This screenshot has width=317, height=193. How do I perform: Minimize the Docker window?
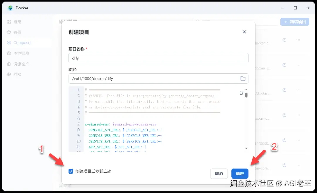(x=282, y=8)
